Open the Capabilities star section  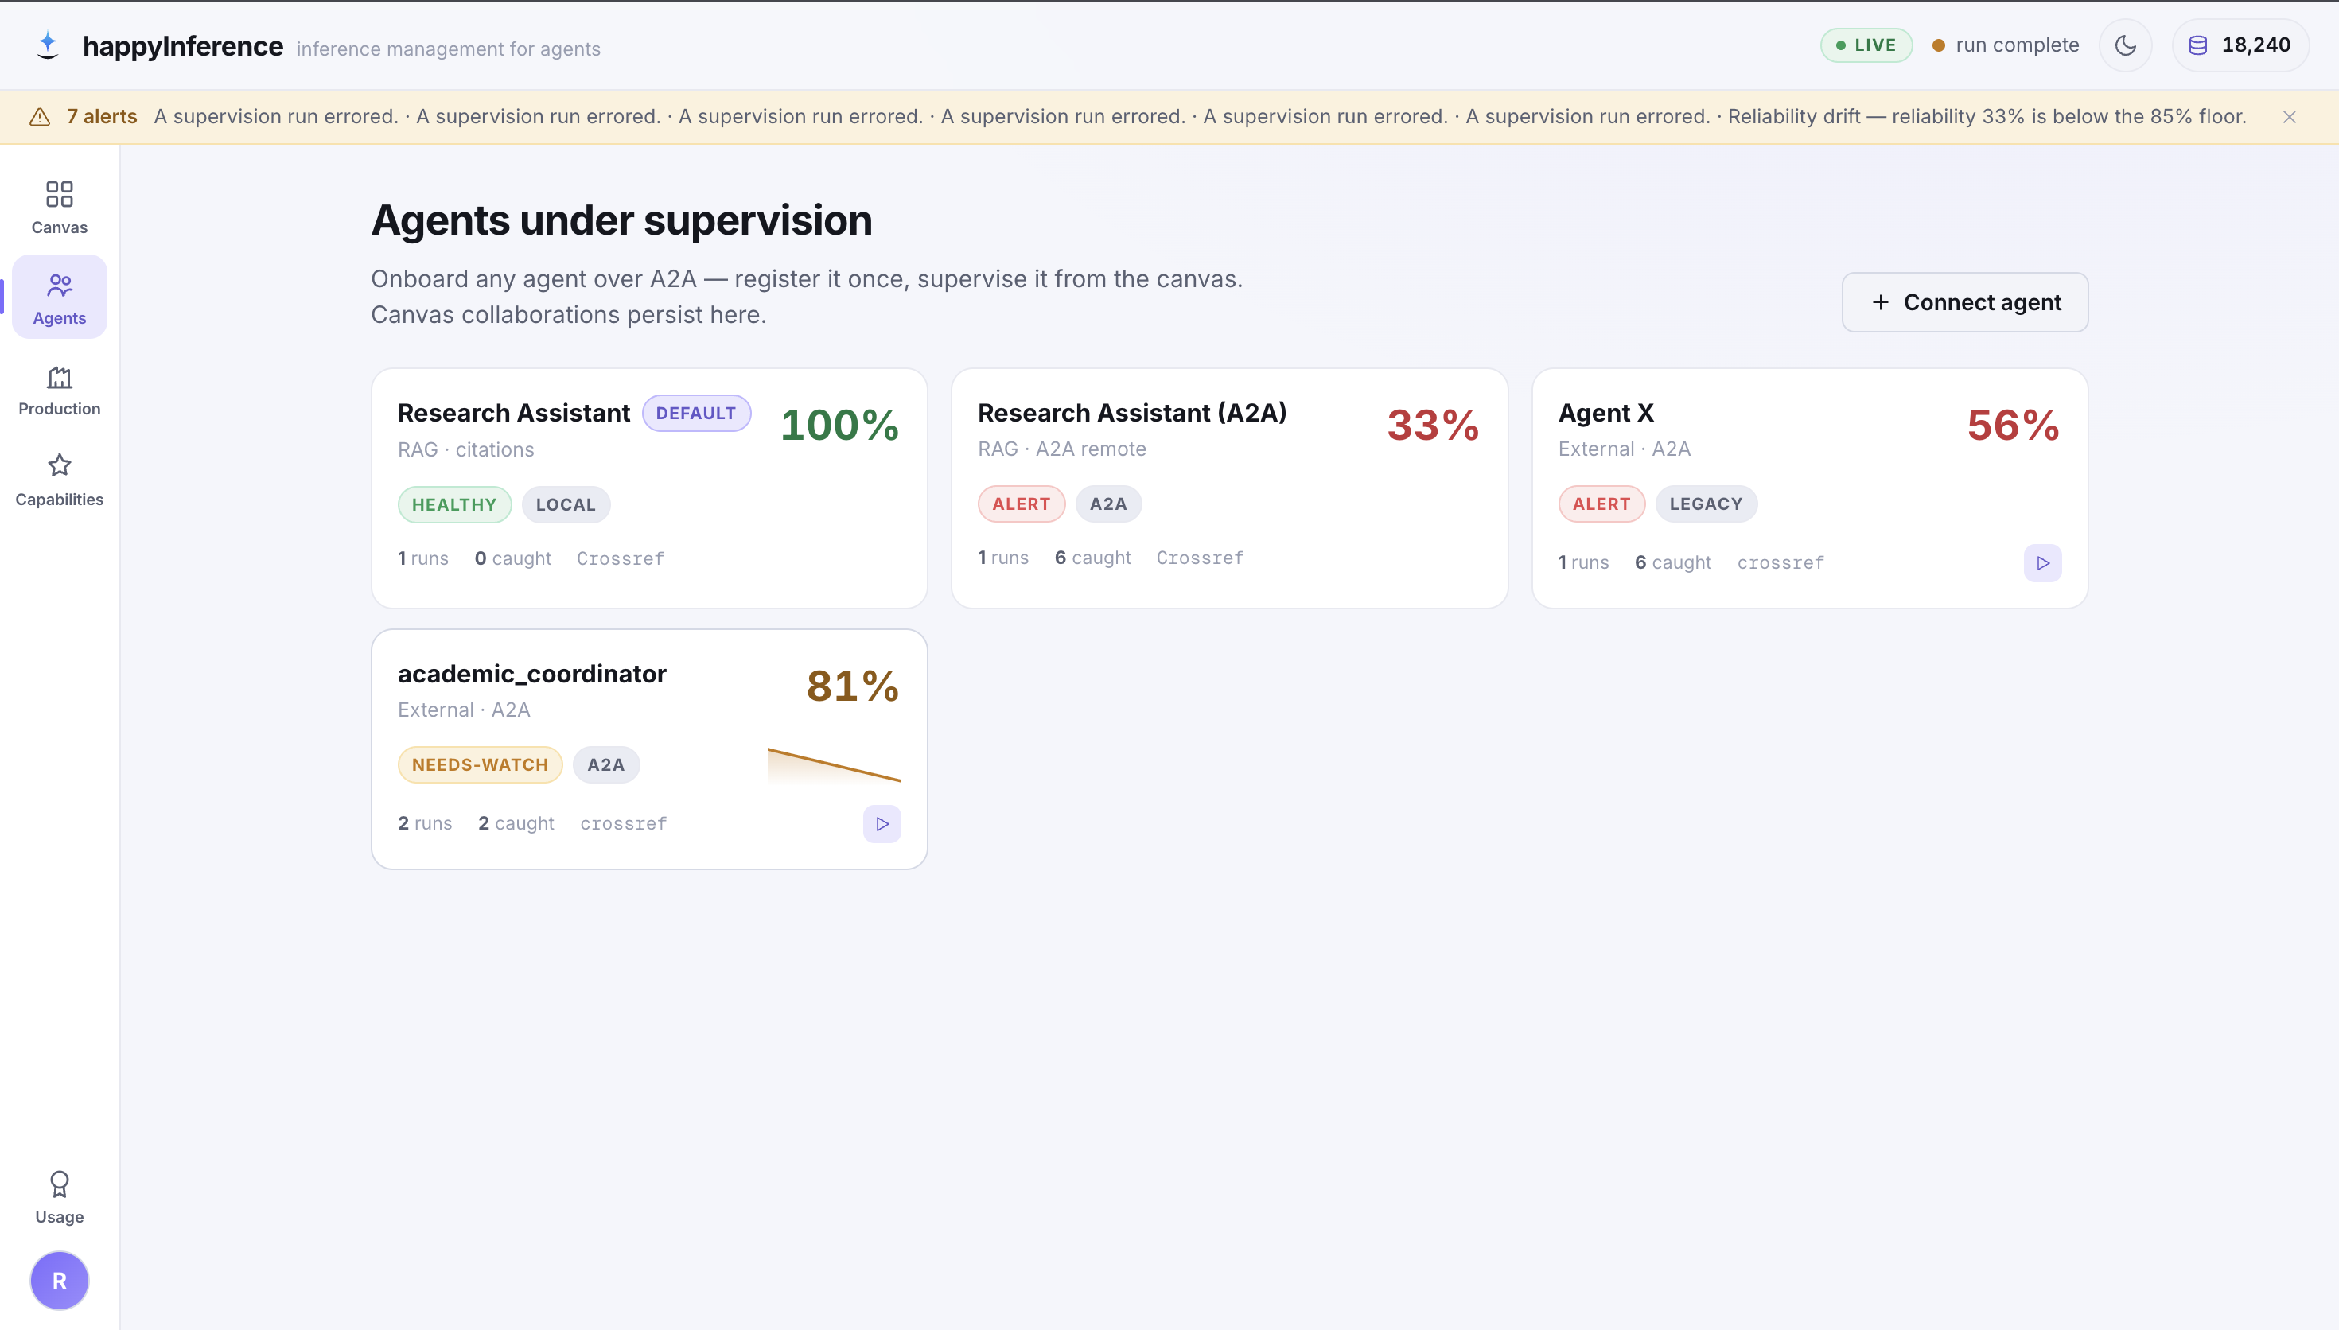coord(60,480)
